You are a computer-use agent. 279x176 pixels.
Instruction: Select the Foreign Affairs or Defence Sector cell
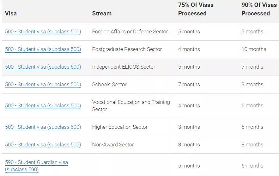tap(130, 31)
